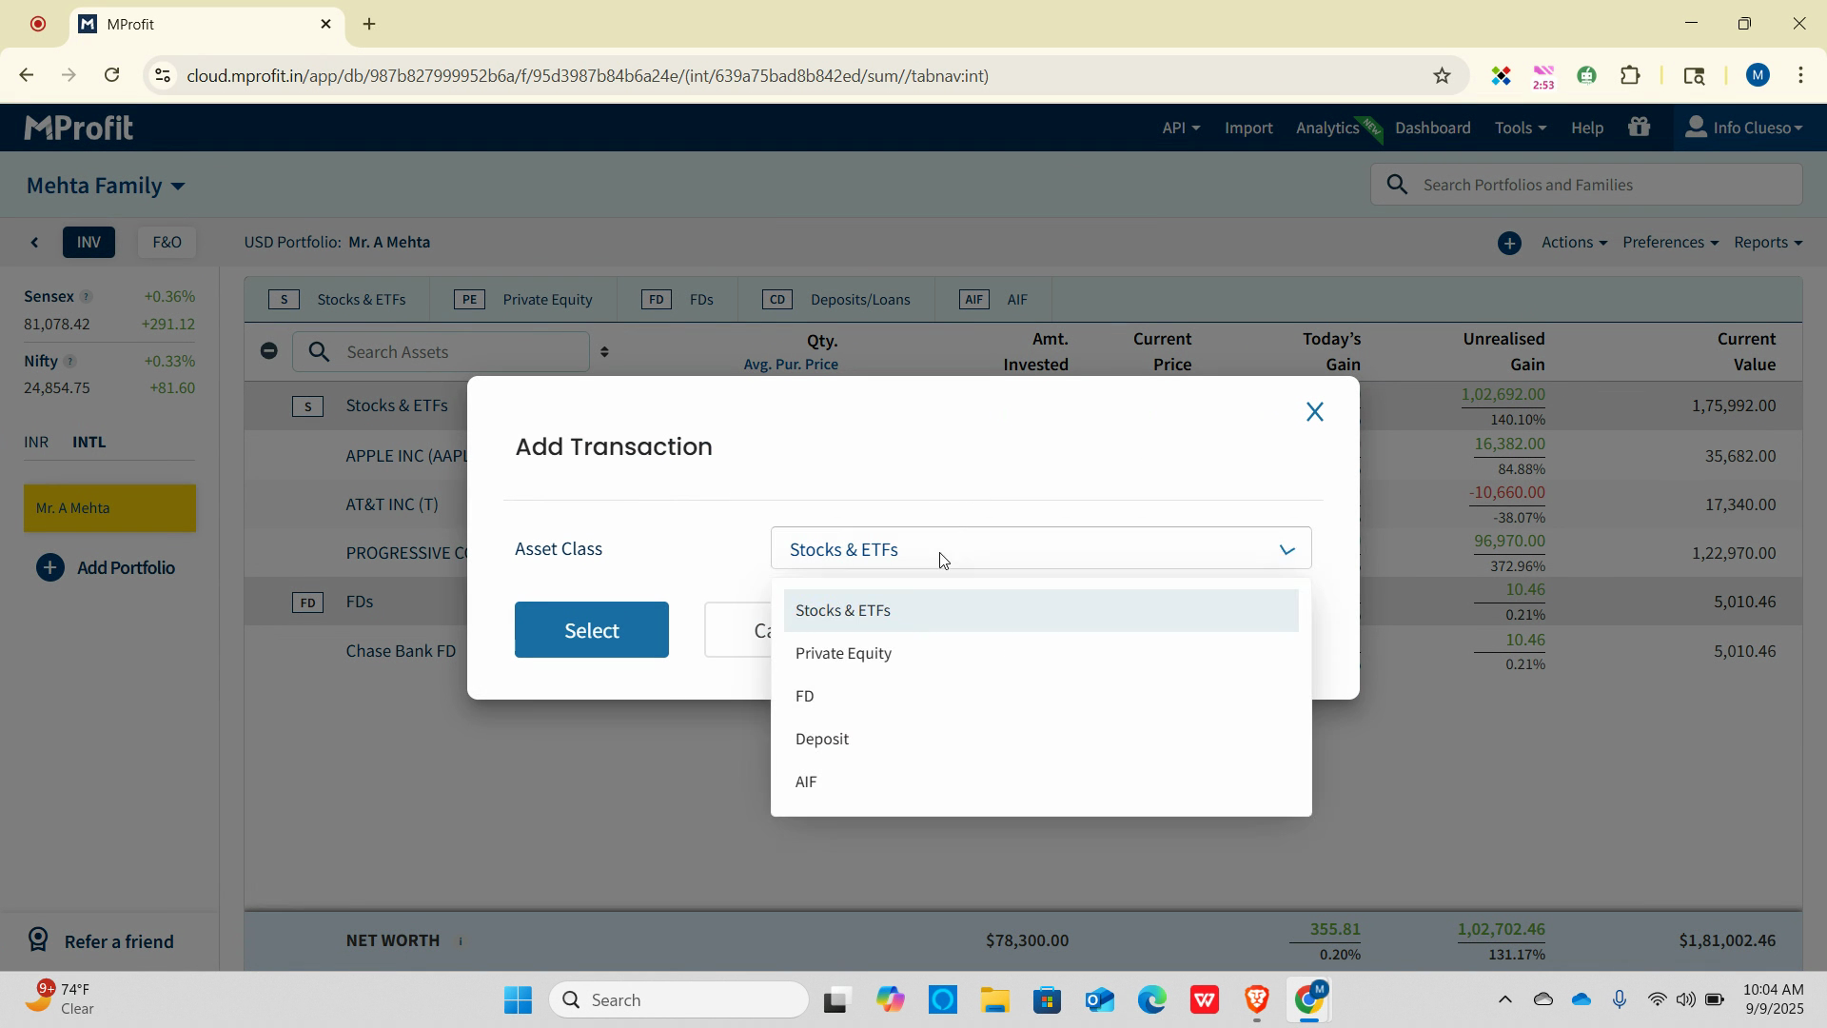Choose Private Equity from Asset Class list
1827x1028 pixels.
tap(843, 654)
